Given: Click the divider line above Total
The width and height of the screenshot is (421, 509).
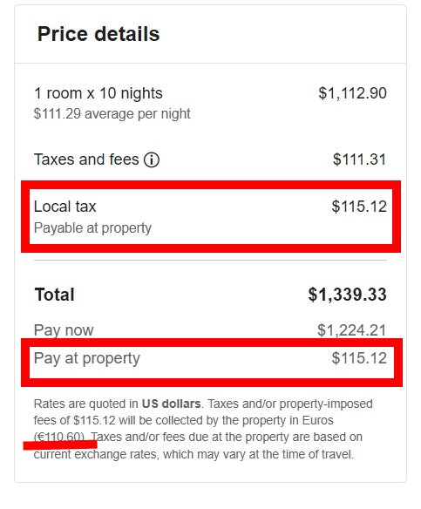Looking at the screenshot, I should click(x=210, y=260).
